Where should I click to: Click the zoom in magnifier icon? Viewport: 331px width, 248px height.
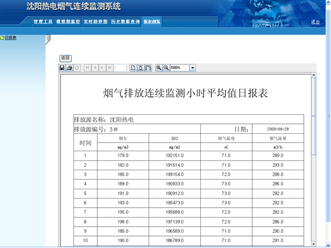click(158, 68)
